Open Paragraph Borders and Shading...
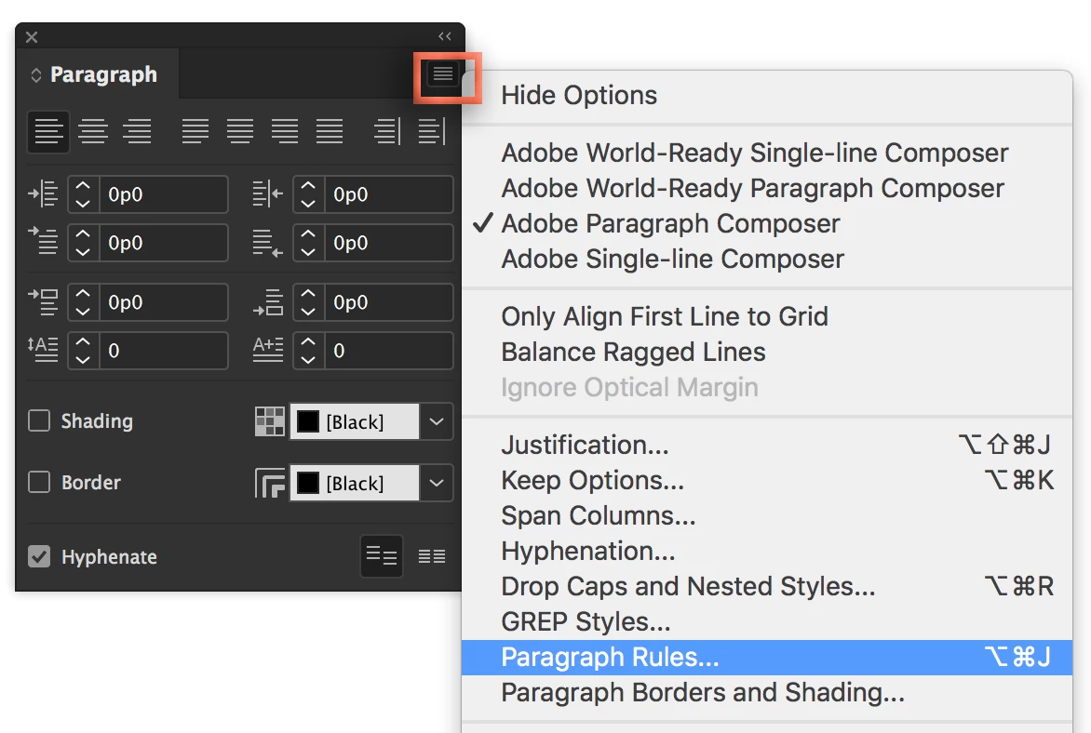The width and height of the screenshot is (1091, 733). 767,693
